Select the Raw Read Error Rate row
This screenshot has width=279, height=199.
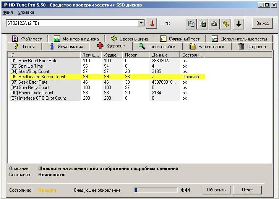(107, 61)
